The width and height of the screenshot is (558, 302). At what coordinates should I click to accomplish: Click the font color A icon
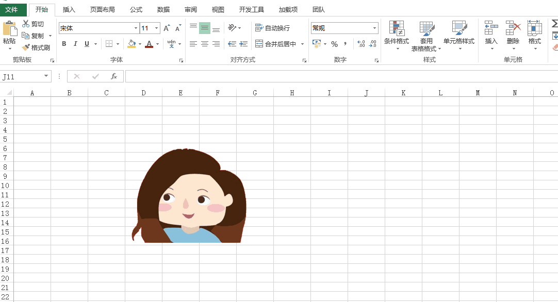pos(149,44)
